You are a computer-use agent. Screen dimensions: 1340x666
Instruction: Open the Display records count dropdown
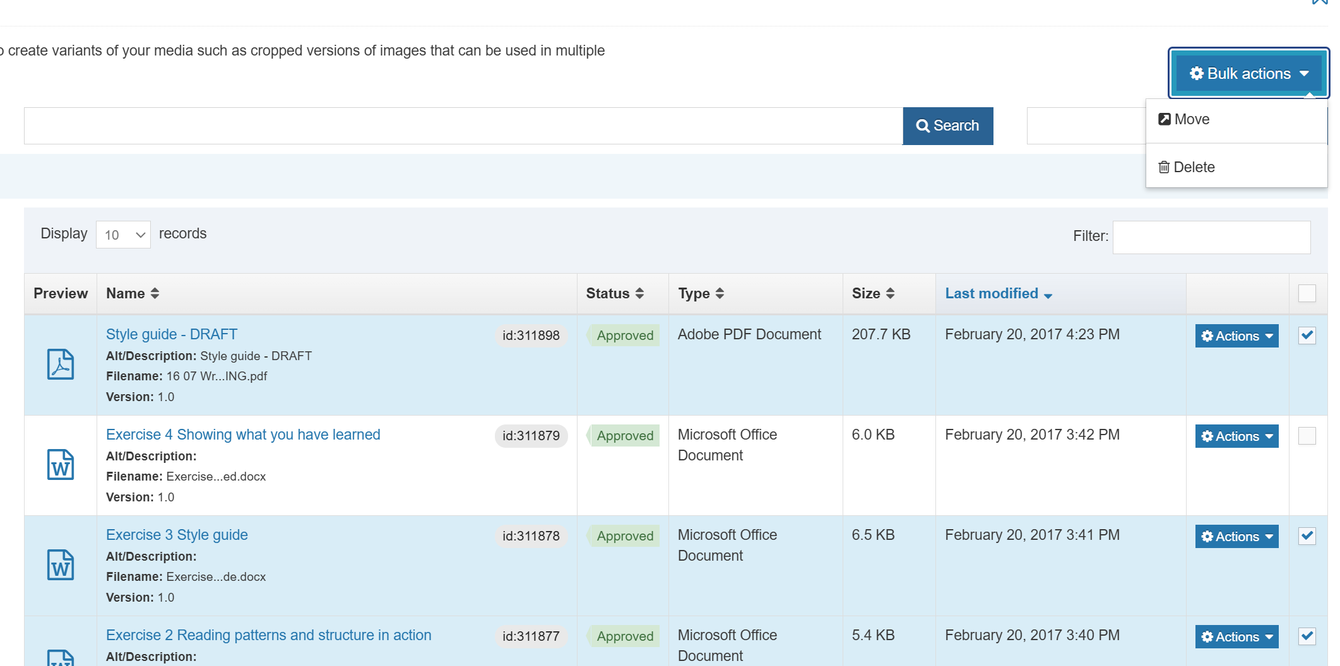[x=123, y=235]
